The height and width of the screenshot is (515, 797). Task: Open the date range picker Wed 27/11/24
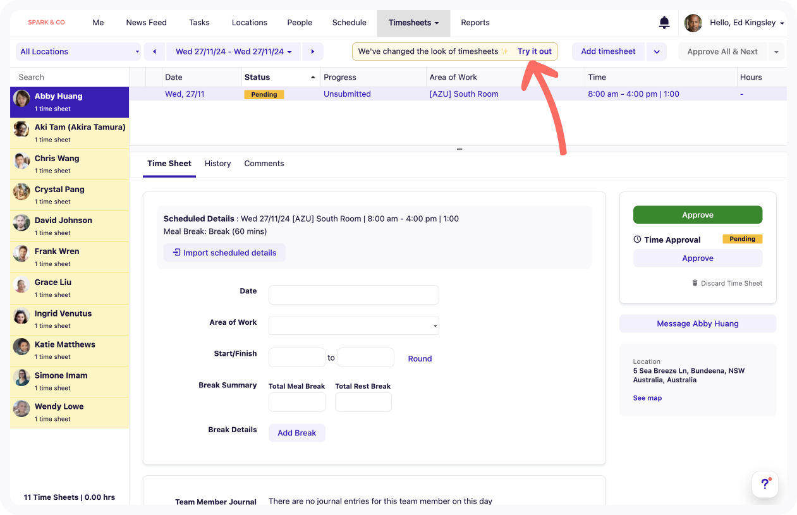234,52
